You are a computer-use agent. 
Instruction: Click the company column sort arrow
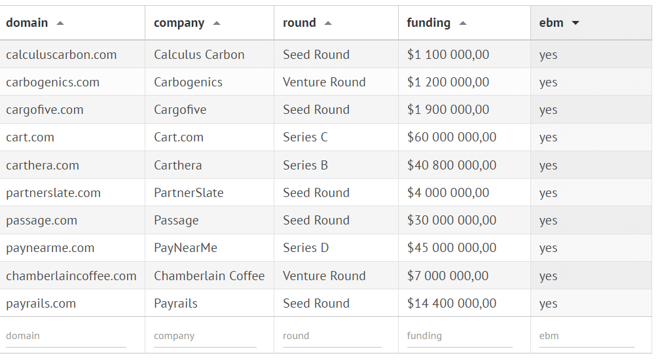217,23
